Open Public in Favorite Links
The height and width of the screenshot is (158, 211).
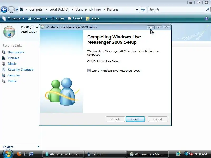coord(12,81)
